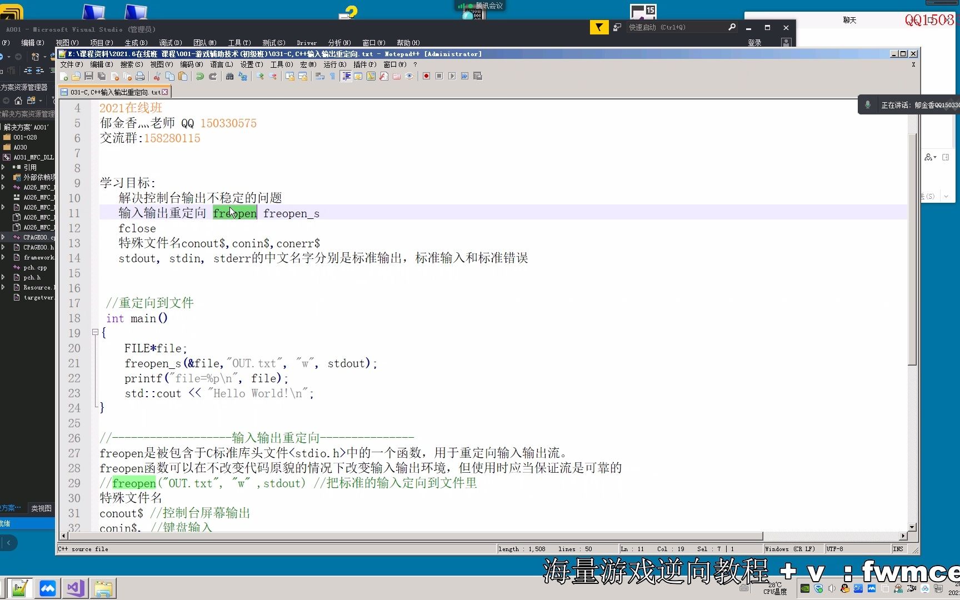Open the 编码(N) menu in Notepad++
This screenshot has width=960, height=600.
(x=192, y=64)
